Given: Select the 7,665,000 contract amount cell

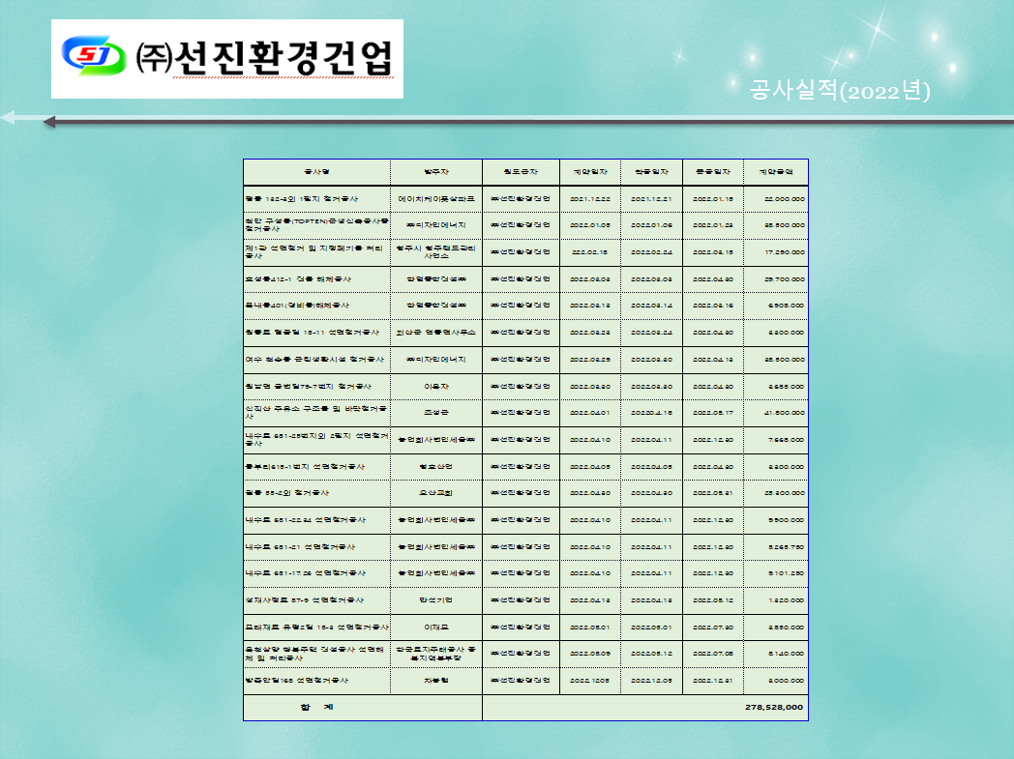Looking at the screenshot, I should [x=775, y=439].
